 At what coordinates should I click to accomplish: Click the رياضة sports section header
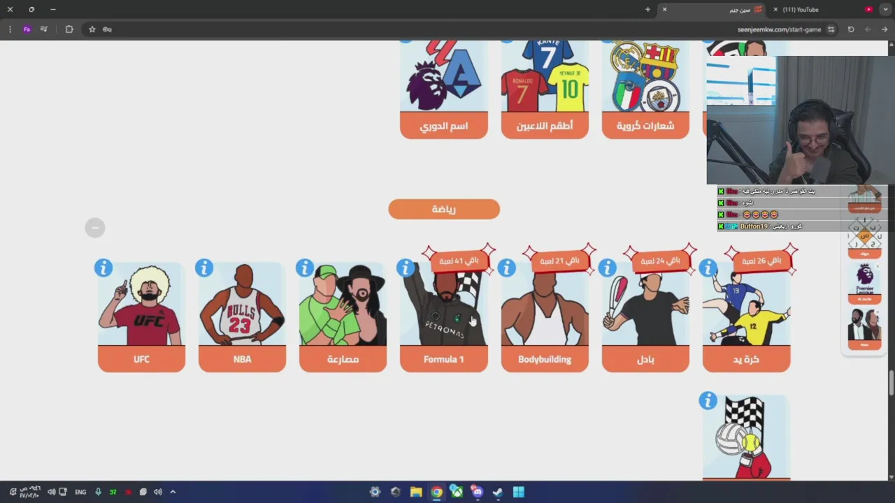pyautogui.click(x=444, y=209)
